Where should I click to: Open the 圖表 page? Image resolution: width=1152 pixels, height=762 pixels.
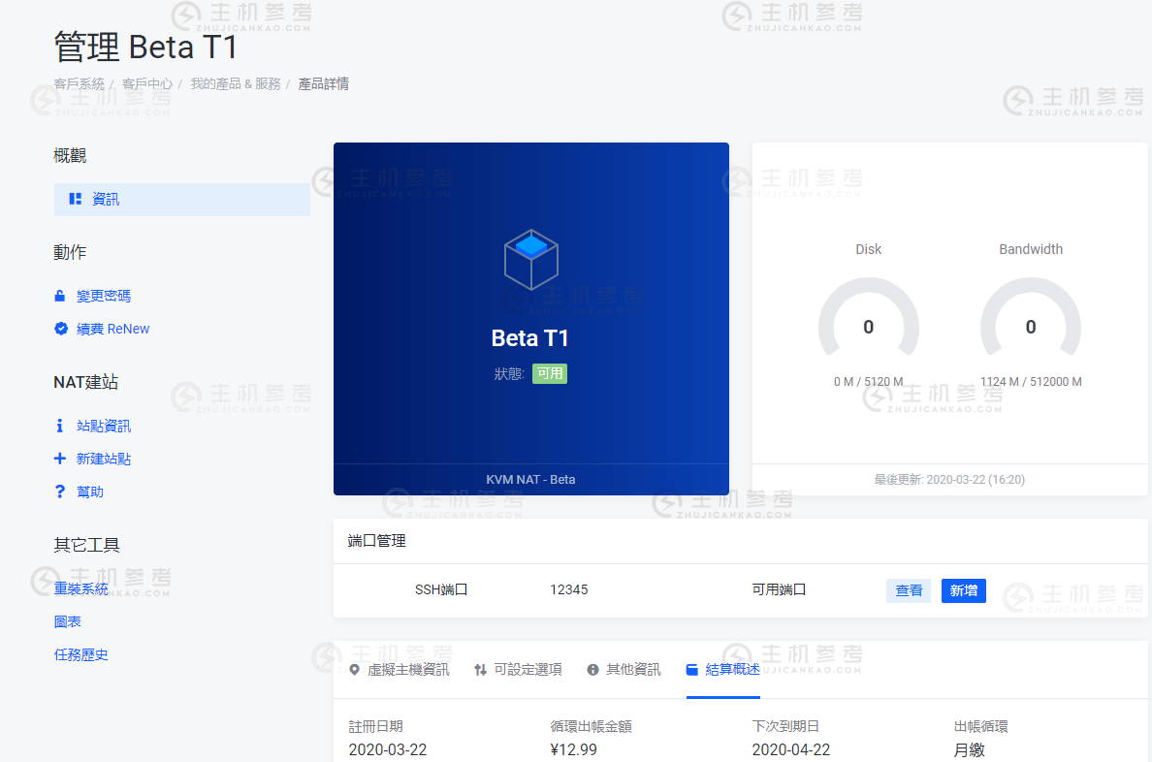point(67,621)
